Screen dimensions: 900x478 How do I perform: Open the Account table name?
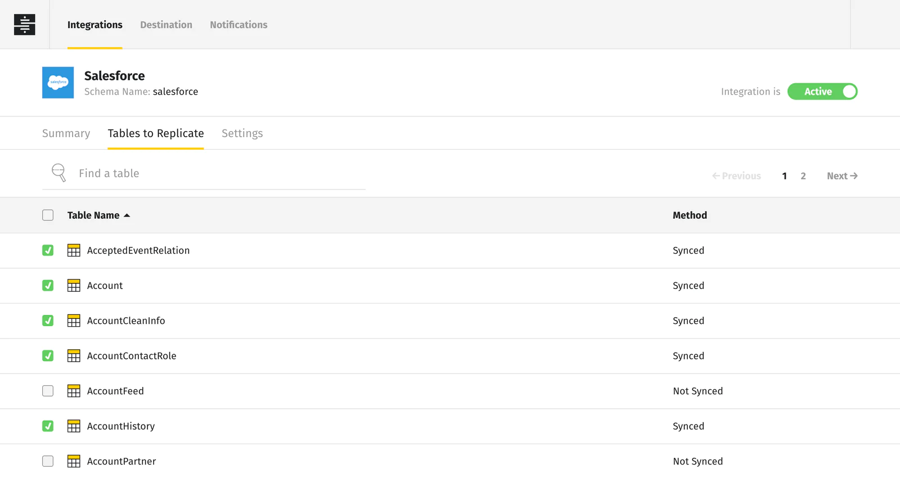click(x=105, y=286)
